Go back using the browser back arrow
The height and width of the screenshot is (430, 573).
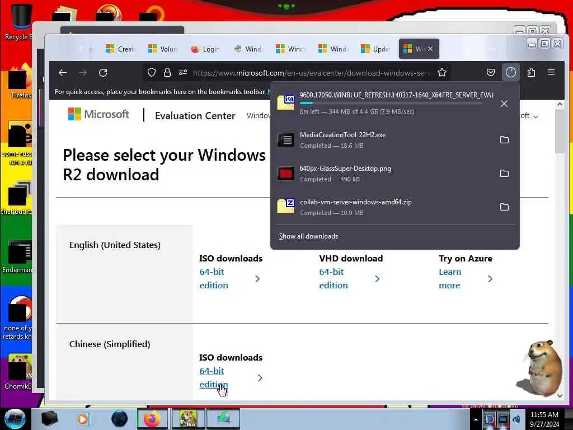tap(63, 73)
